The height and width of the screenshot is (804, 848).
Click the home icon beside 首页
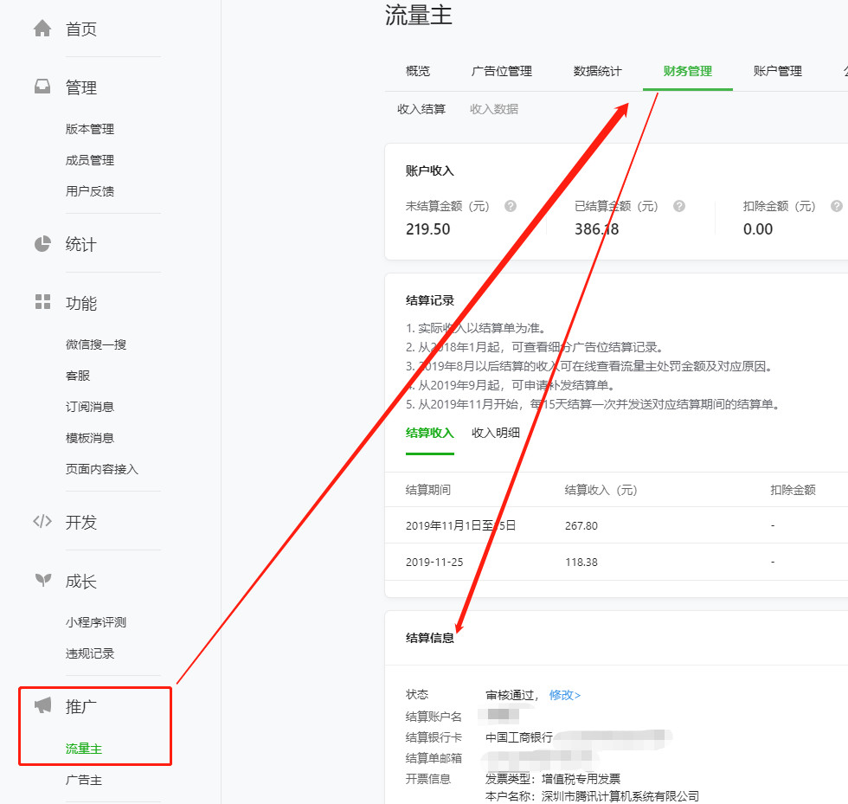click(x=42, y=29)
